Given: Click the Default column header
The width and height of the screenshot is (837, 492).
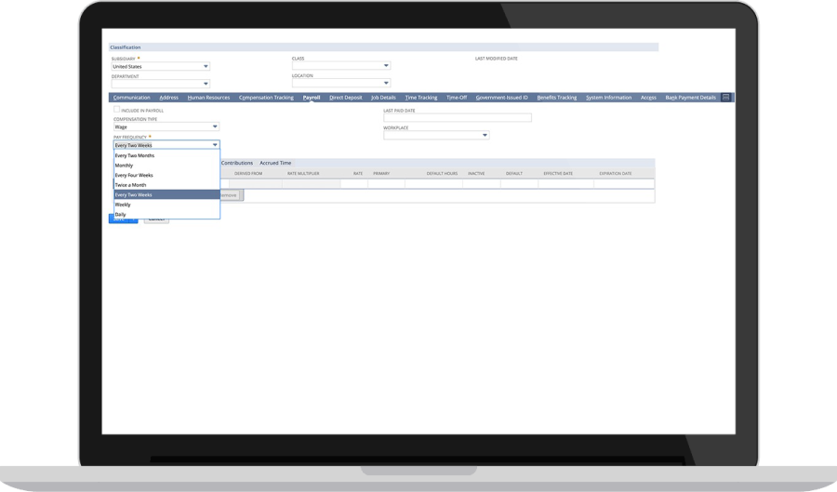Looking at the screenshot, I should 514,173.
